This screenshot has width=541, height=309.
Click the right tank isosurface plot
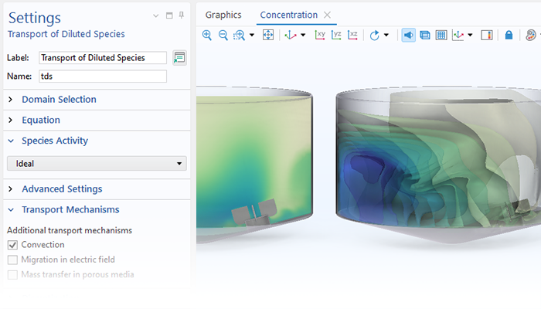[x=438, y=165]
